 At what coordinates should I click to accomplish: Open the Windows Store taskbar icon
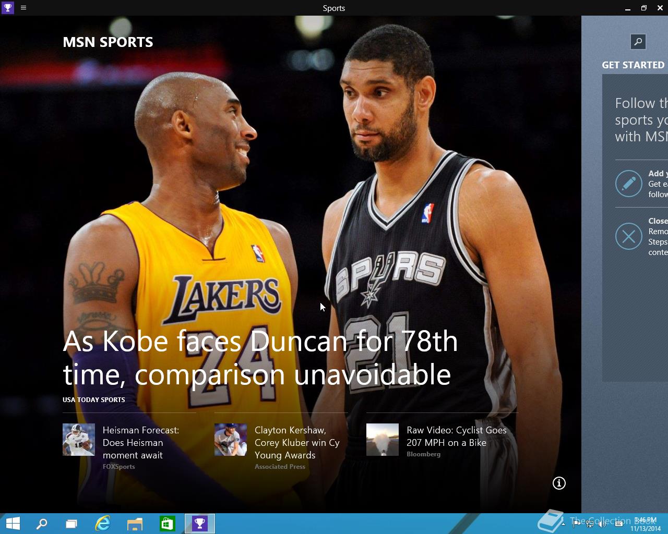coord(167,524)
